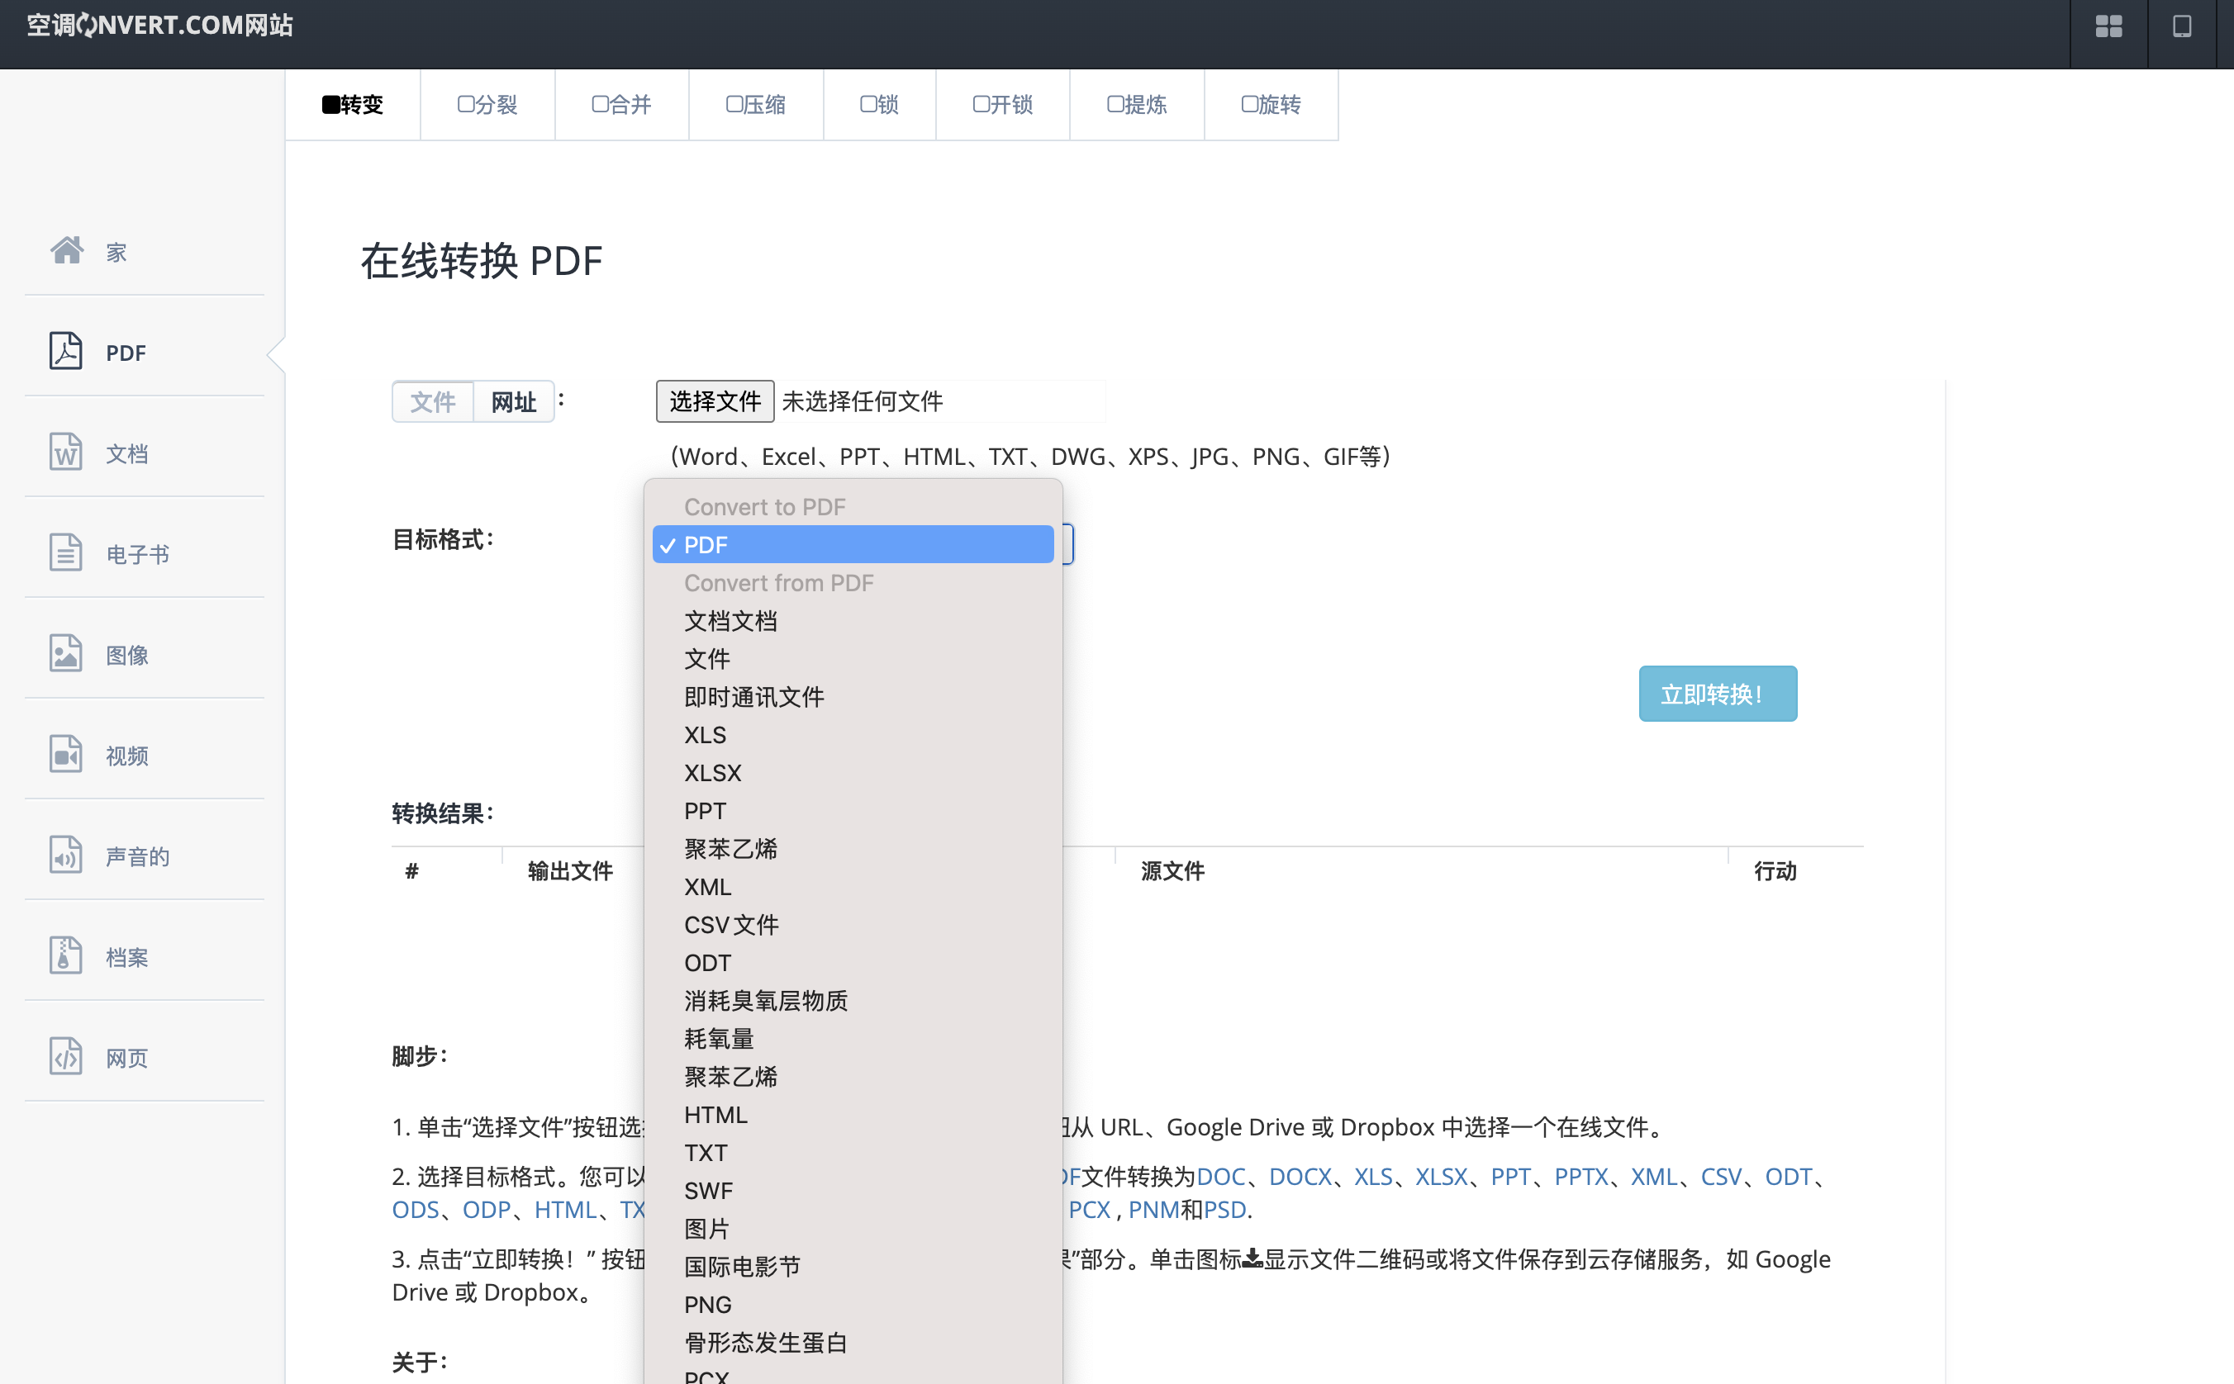This screenshot has width=2234, height=1384.
Task: Switch to the 压缩 compress tab
Action: (756, 104)
